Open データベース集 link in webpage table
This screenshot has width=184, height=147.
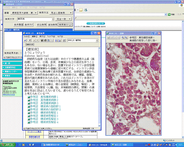(x=34, y=132)
